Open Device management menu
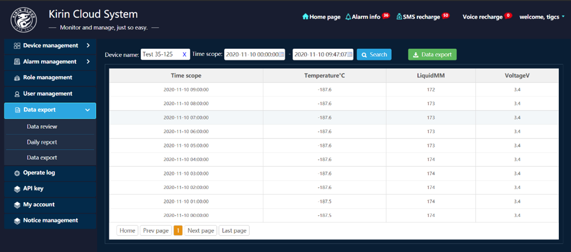The width and height of the screenshot is (571, 252). pyautogui.click(x=50, y=45)
